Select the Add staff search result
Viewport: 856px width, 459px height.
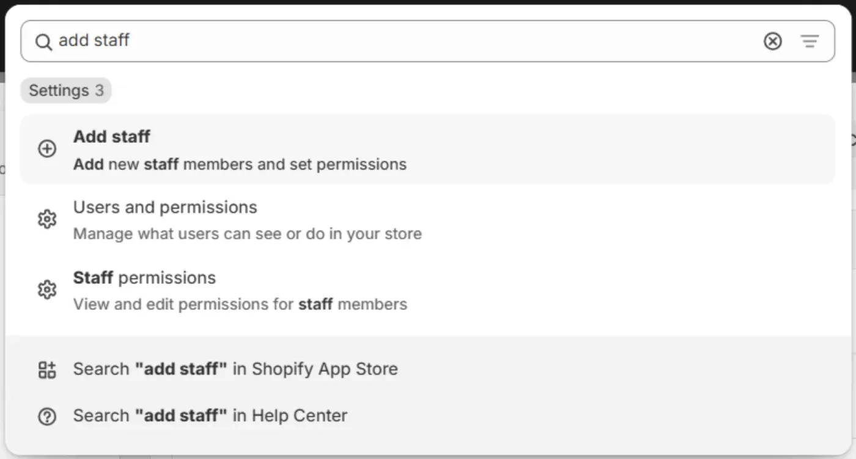pyautogui.click(x=240, y=150)
